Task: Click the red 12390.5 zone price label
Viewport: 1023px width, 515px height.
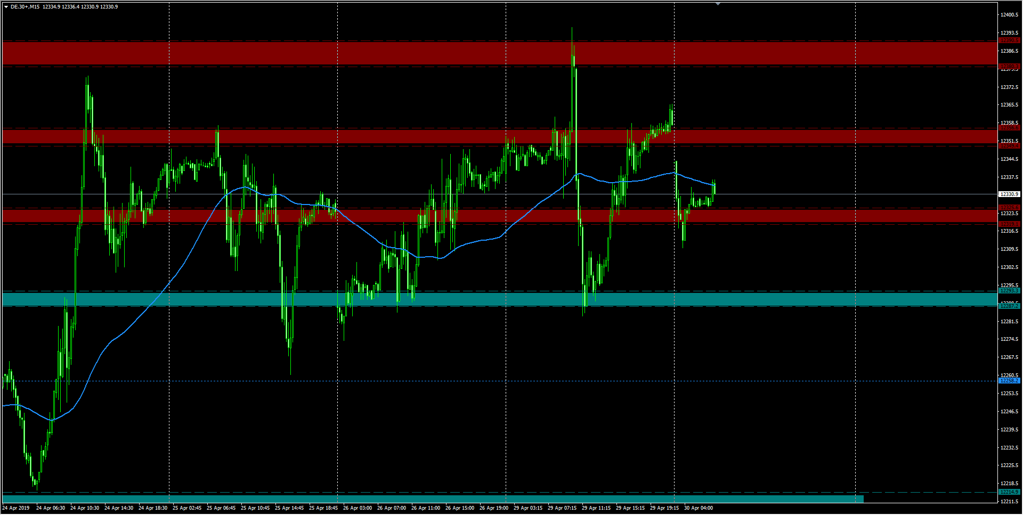Action: pyautogui.click(x=1009, y=40)
